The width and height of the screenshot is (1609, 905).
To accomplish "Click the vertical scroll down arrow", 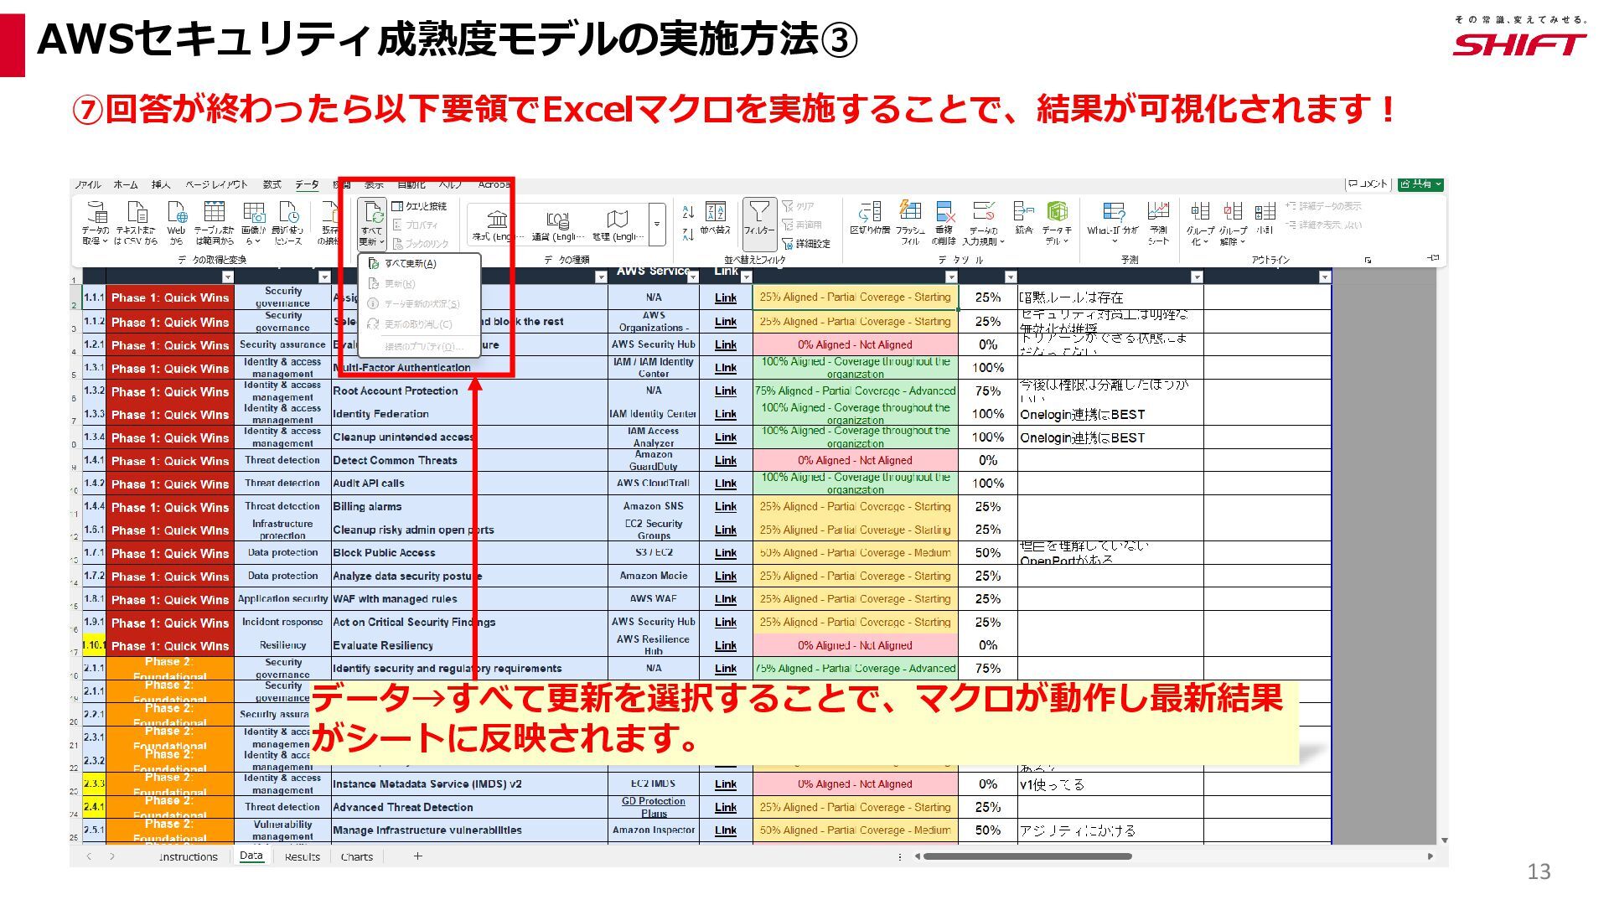I will [x=1443, y=840].
